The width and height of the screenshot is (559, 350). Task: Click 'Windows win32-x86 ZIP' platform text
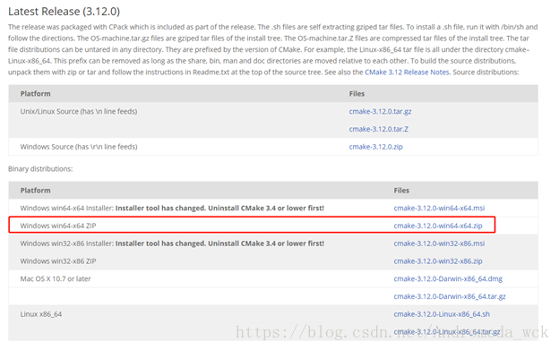pos(58,261)
